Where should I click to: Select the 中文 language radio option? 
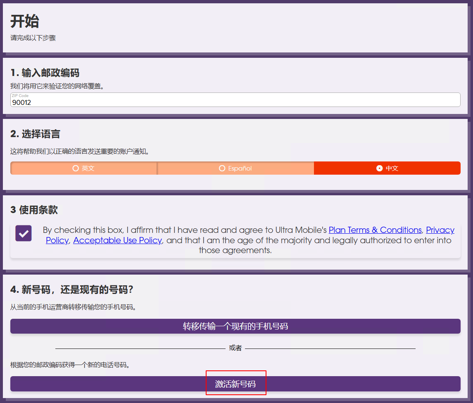point(387,168)
